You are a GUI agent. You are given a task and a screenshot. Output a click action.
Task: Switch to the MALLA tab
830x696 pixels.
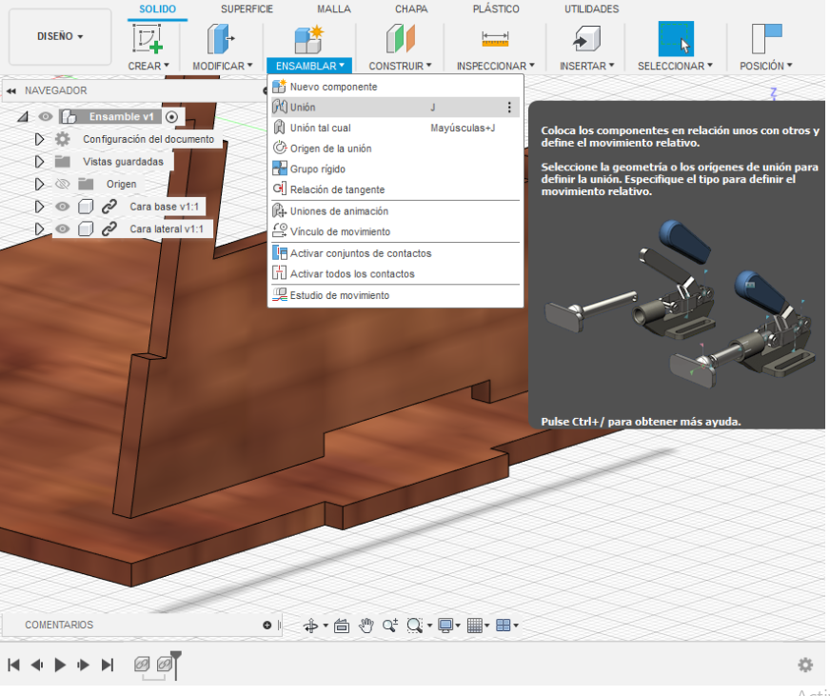(x=333, y=9)
